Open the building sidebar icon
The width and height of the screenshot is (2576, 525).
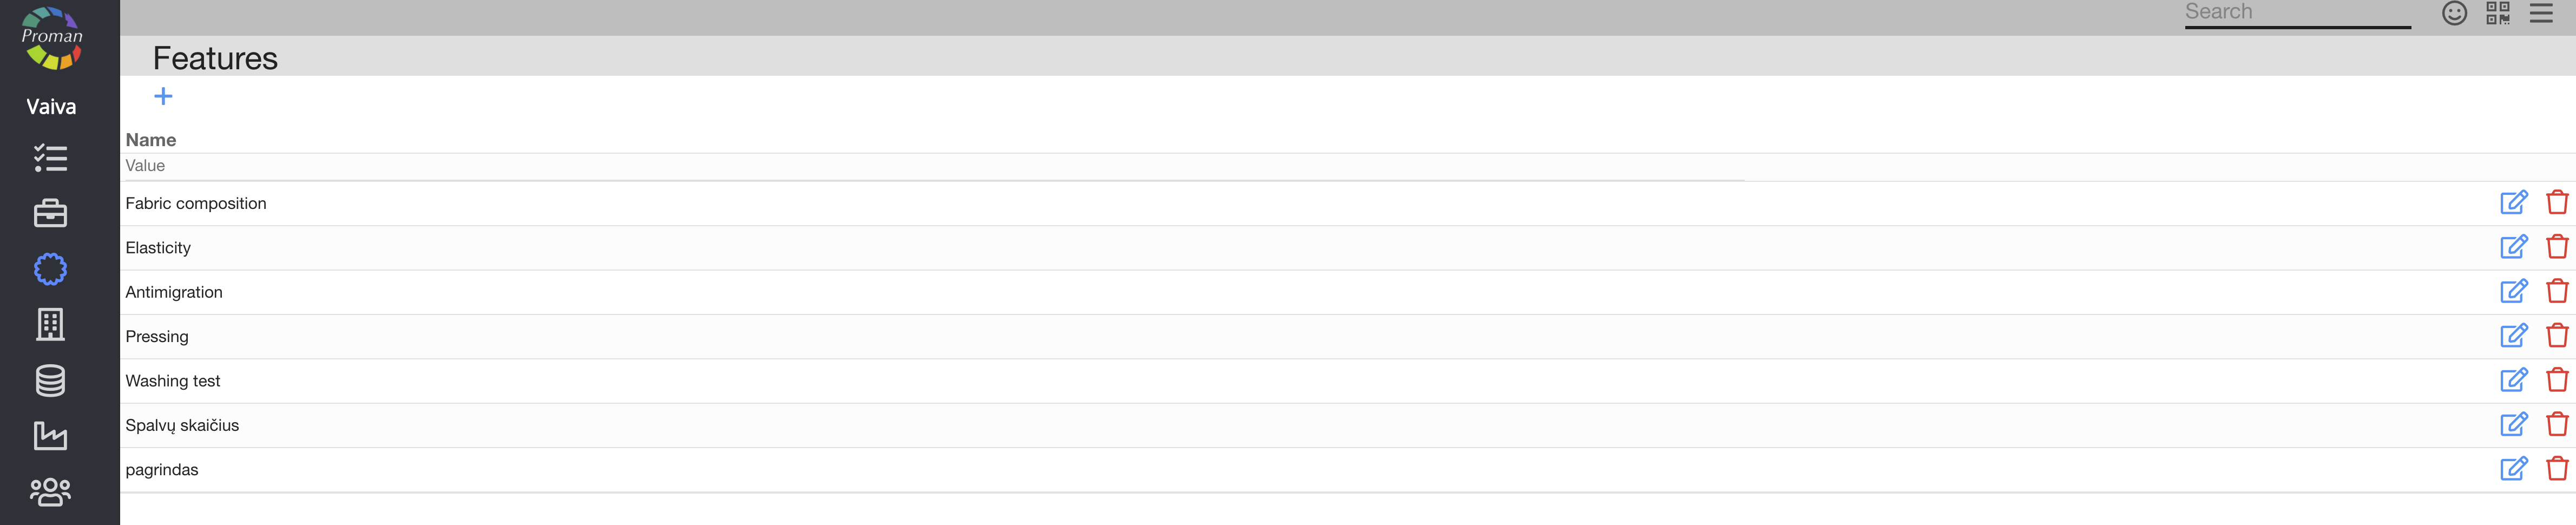point(50,324)
